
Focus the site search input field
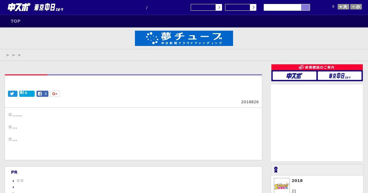[282, 7]
